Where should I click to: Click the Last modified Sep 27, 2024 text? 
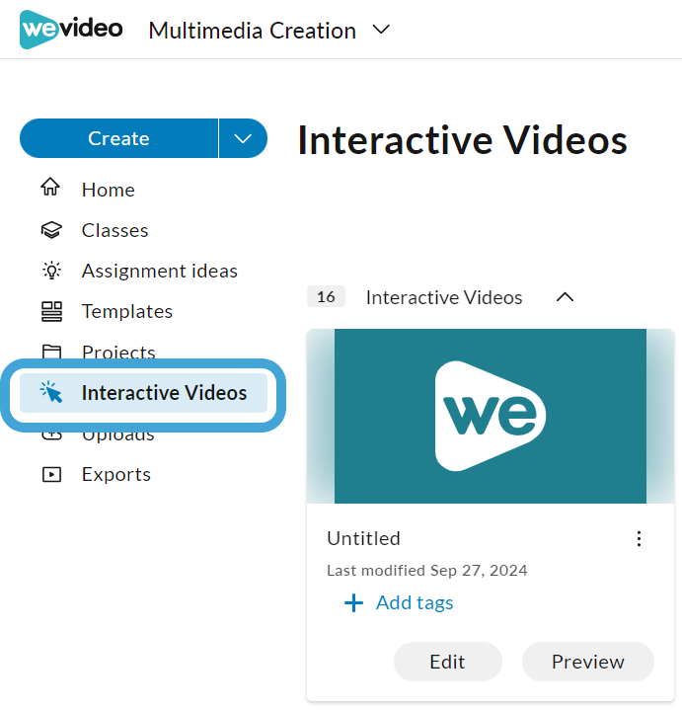426,570
